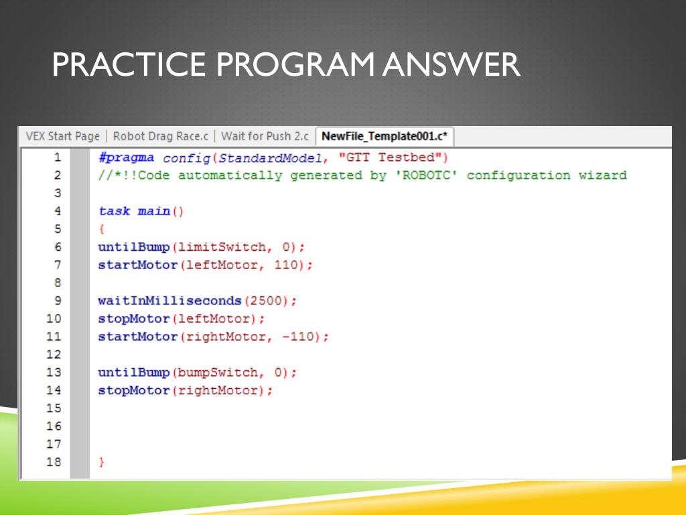Click the breakpoint margin beside line 14
Viewport: 686px width, 515px height.
(x=80, y=391)
